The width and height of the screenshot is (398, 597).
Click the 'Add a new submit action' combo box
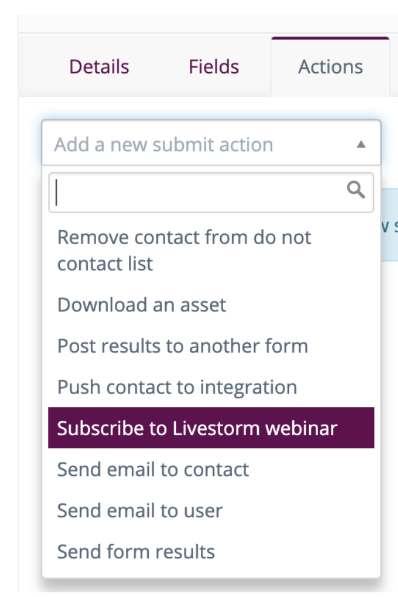(x=211, y=143)
